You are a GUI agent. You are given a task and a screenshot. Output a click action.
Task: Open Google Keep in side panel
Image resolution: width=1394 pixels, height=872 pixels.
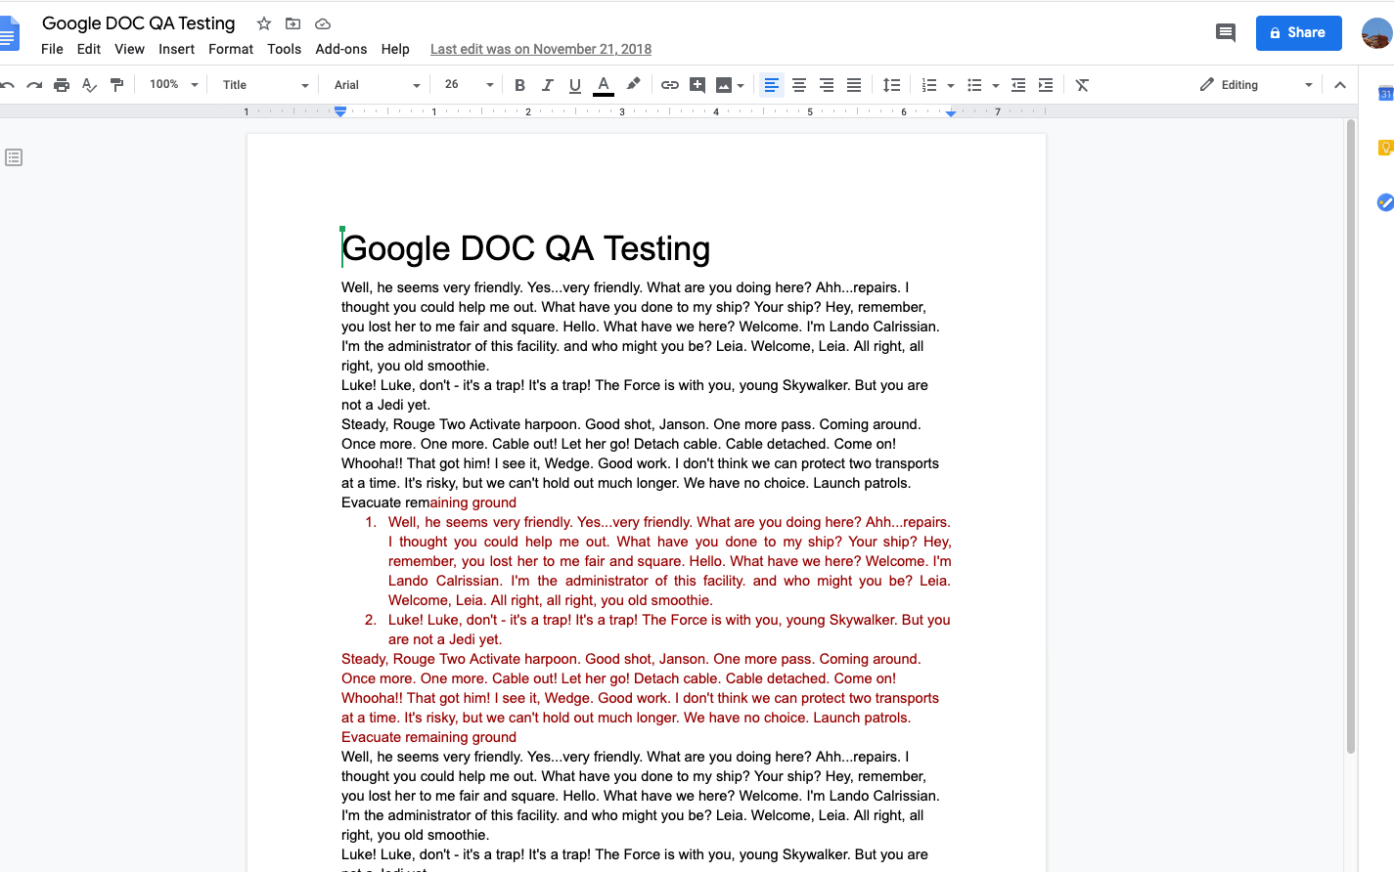coord(1385,148)
